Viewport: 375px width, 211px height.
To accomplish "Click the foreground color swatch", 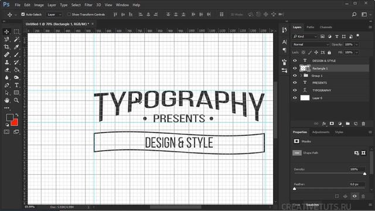I will [x=9, y=117].
